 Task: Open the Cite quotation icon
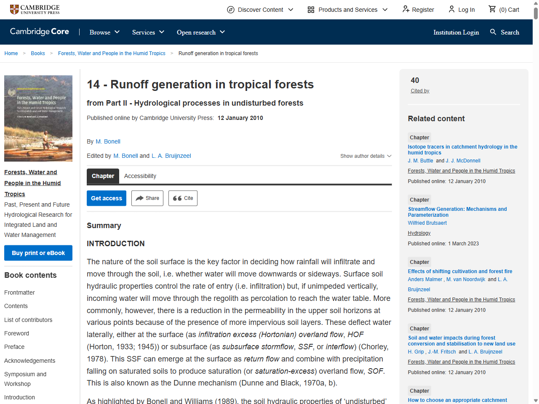[x=176, y=198]
